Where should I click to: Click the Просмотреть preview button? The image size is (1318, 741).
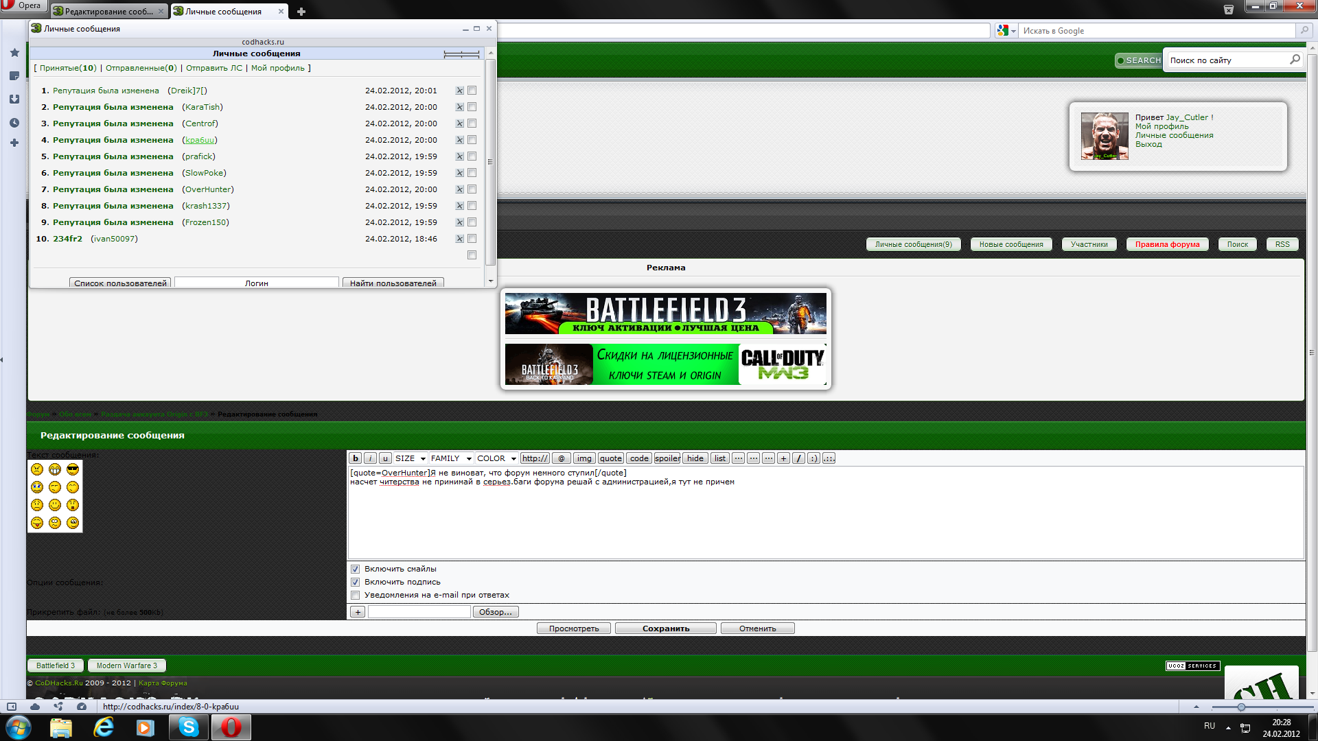tap(574, 628)
